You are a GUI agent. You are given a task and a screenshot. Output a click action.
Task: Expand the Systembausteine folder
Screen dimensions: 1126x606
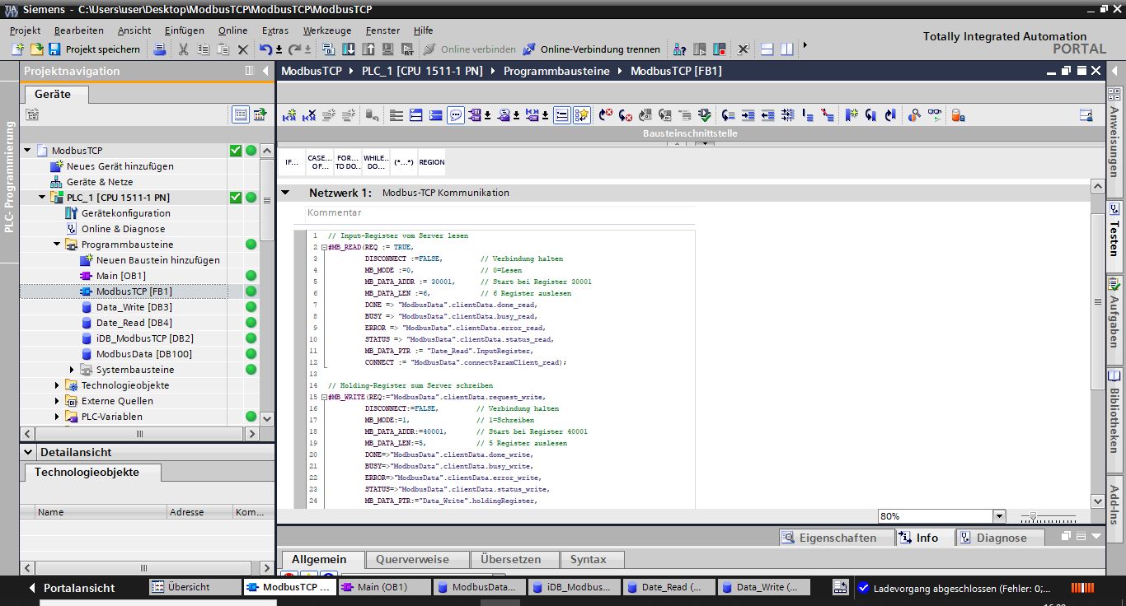[x=72, y=370]
